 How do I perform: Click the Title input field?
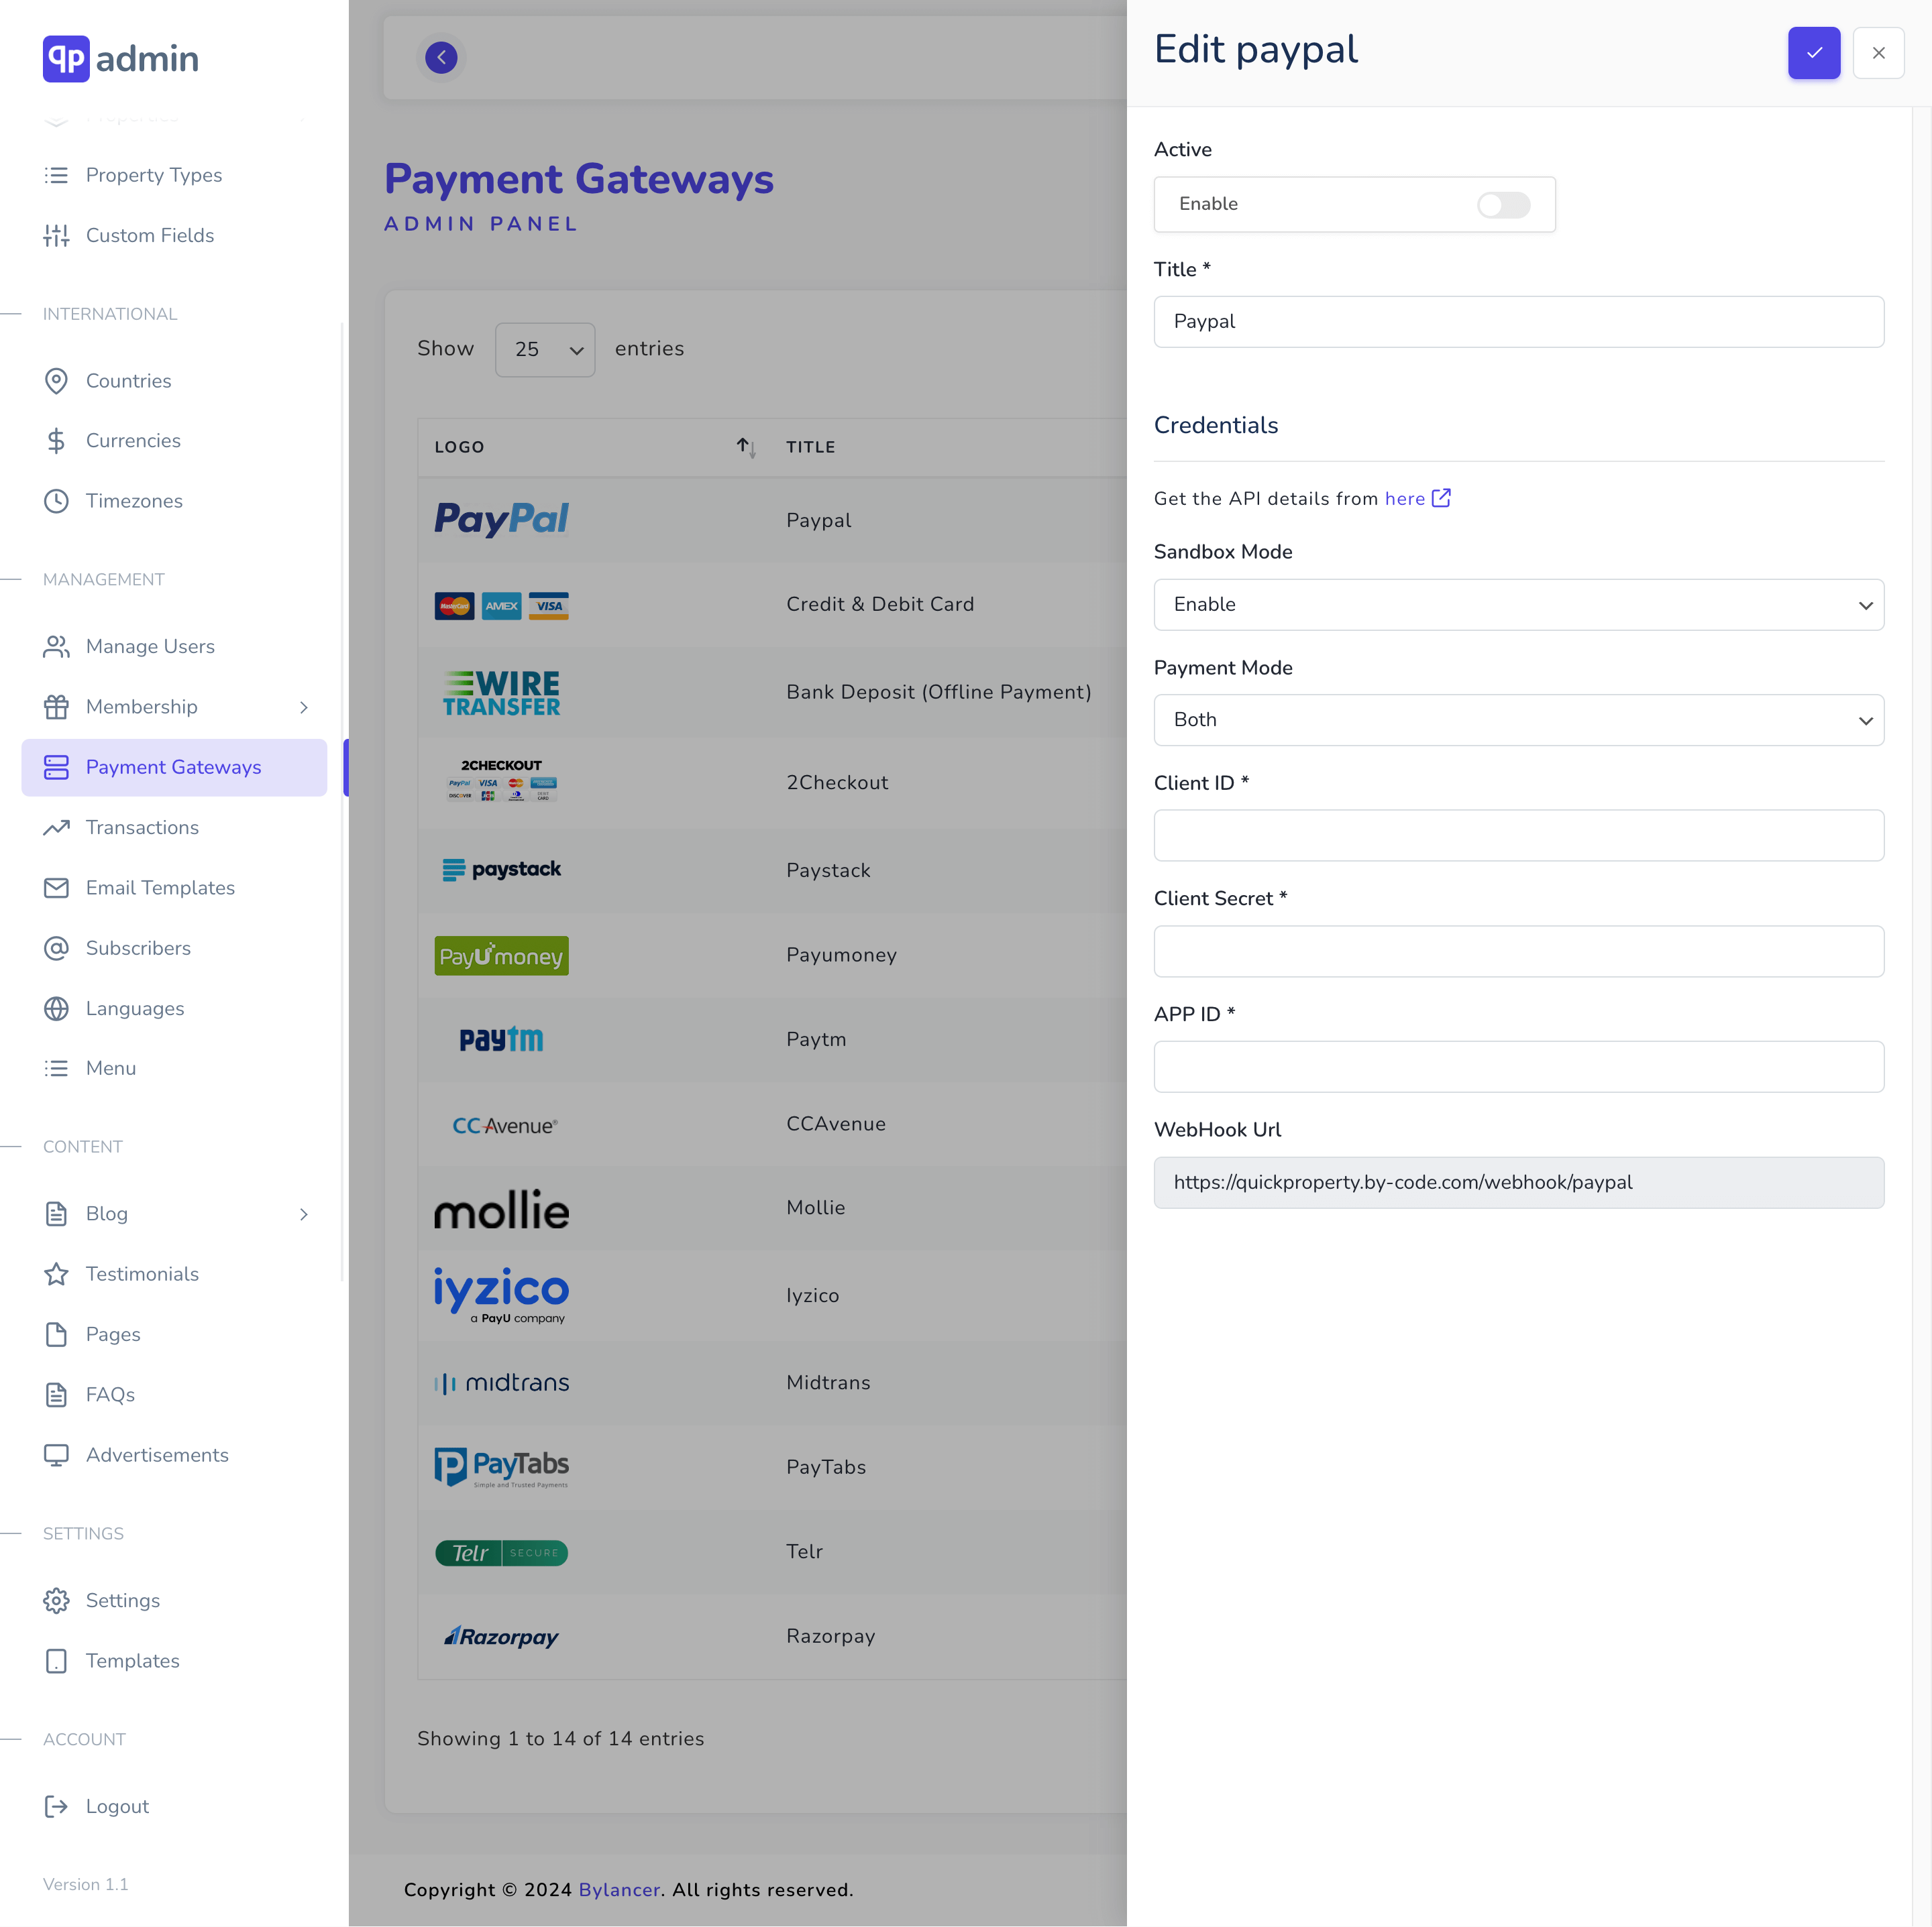[1518, 322]
